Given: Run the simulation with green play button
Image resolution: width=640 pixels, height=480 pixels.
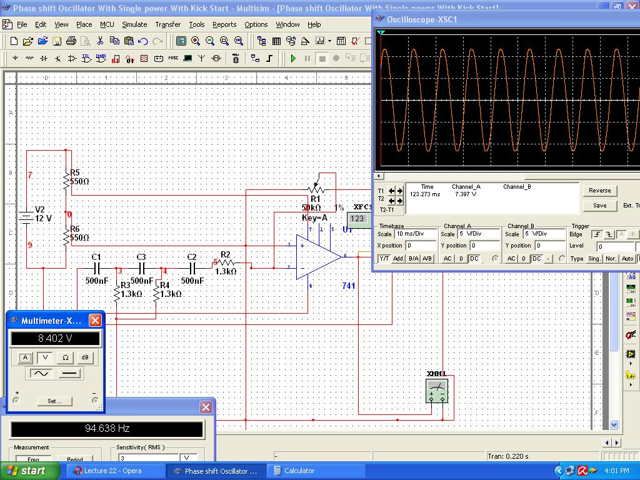Looking at the screenshot, I should tap(293, 58).
